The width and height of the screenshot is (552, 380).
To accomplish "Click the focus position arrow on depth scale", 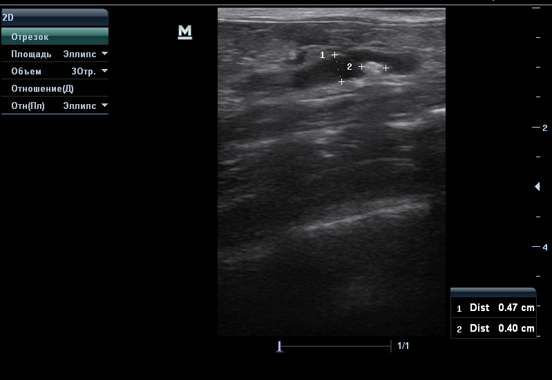I will click(x=537, y=187).
